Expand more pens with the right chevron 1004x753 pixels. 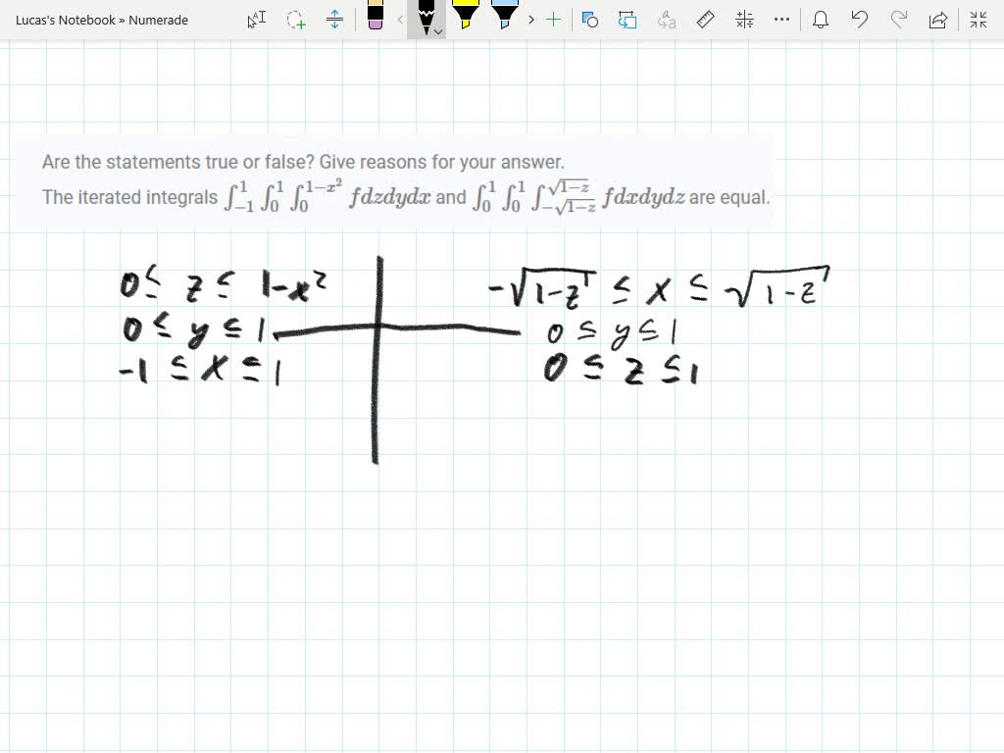(530, 20)
